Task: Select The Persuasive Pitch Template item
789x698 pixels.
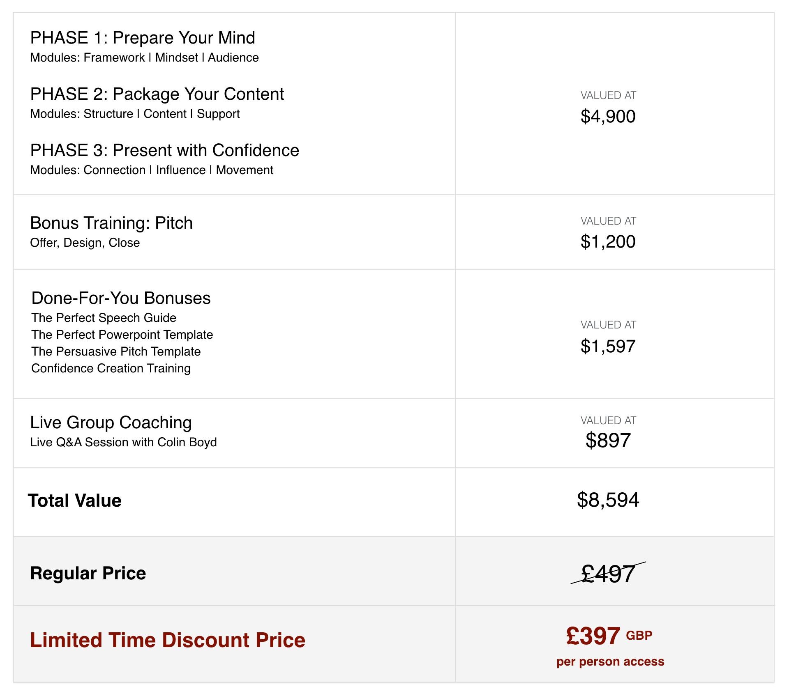Action: coord(116,351)
